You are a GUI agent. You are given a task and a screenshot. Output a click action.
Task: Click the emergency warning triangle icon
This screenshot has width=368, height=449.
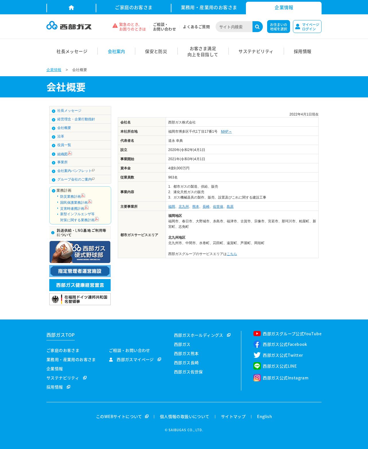(115, 26)
